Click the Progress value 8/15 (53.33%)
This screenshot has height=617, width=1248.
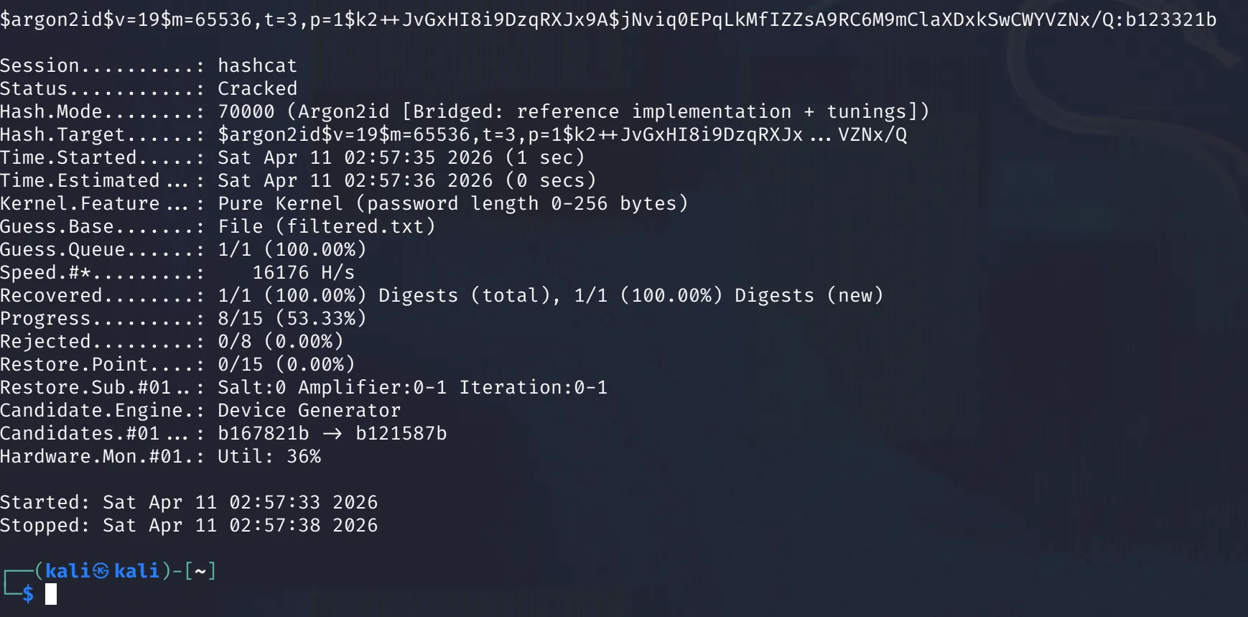[292, 318]
